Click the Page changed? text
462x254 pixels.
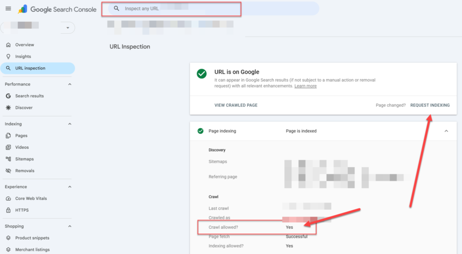click(x=391, y=105)
